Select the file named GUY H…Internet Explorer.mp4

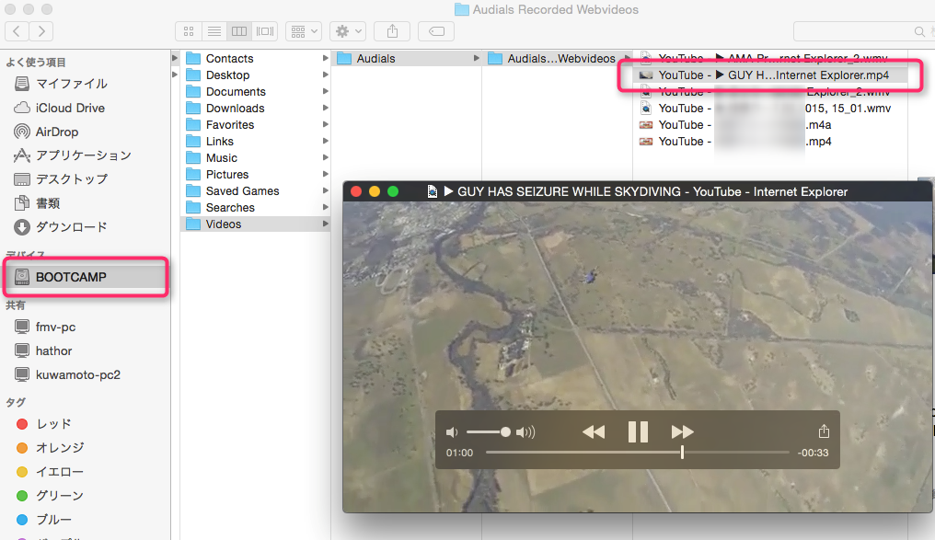click(x=770, y=75)
